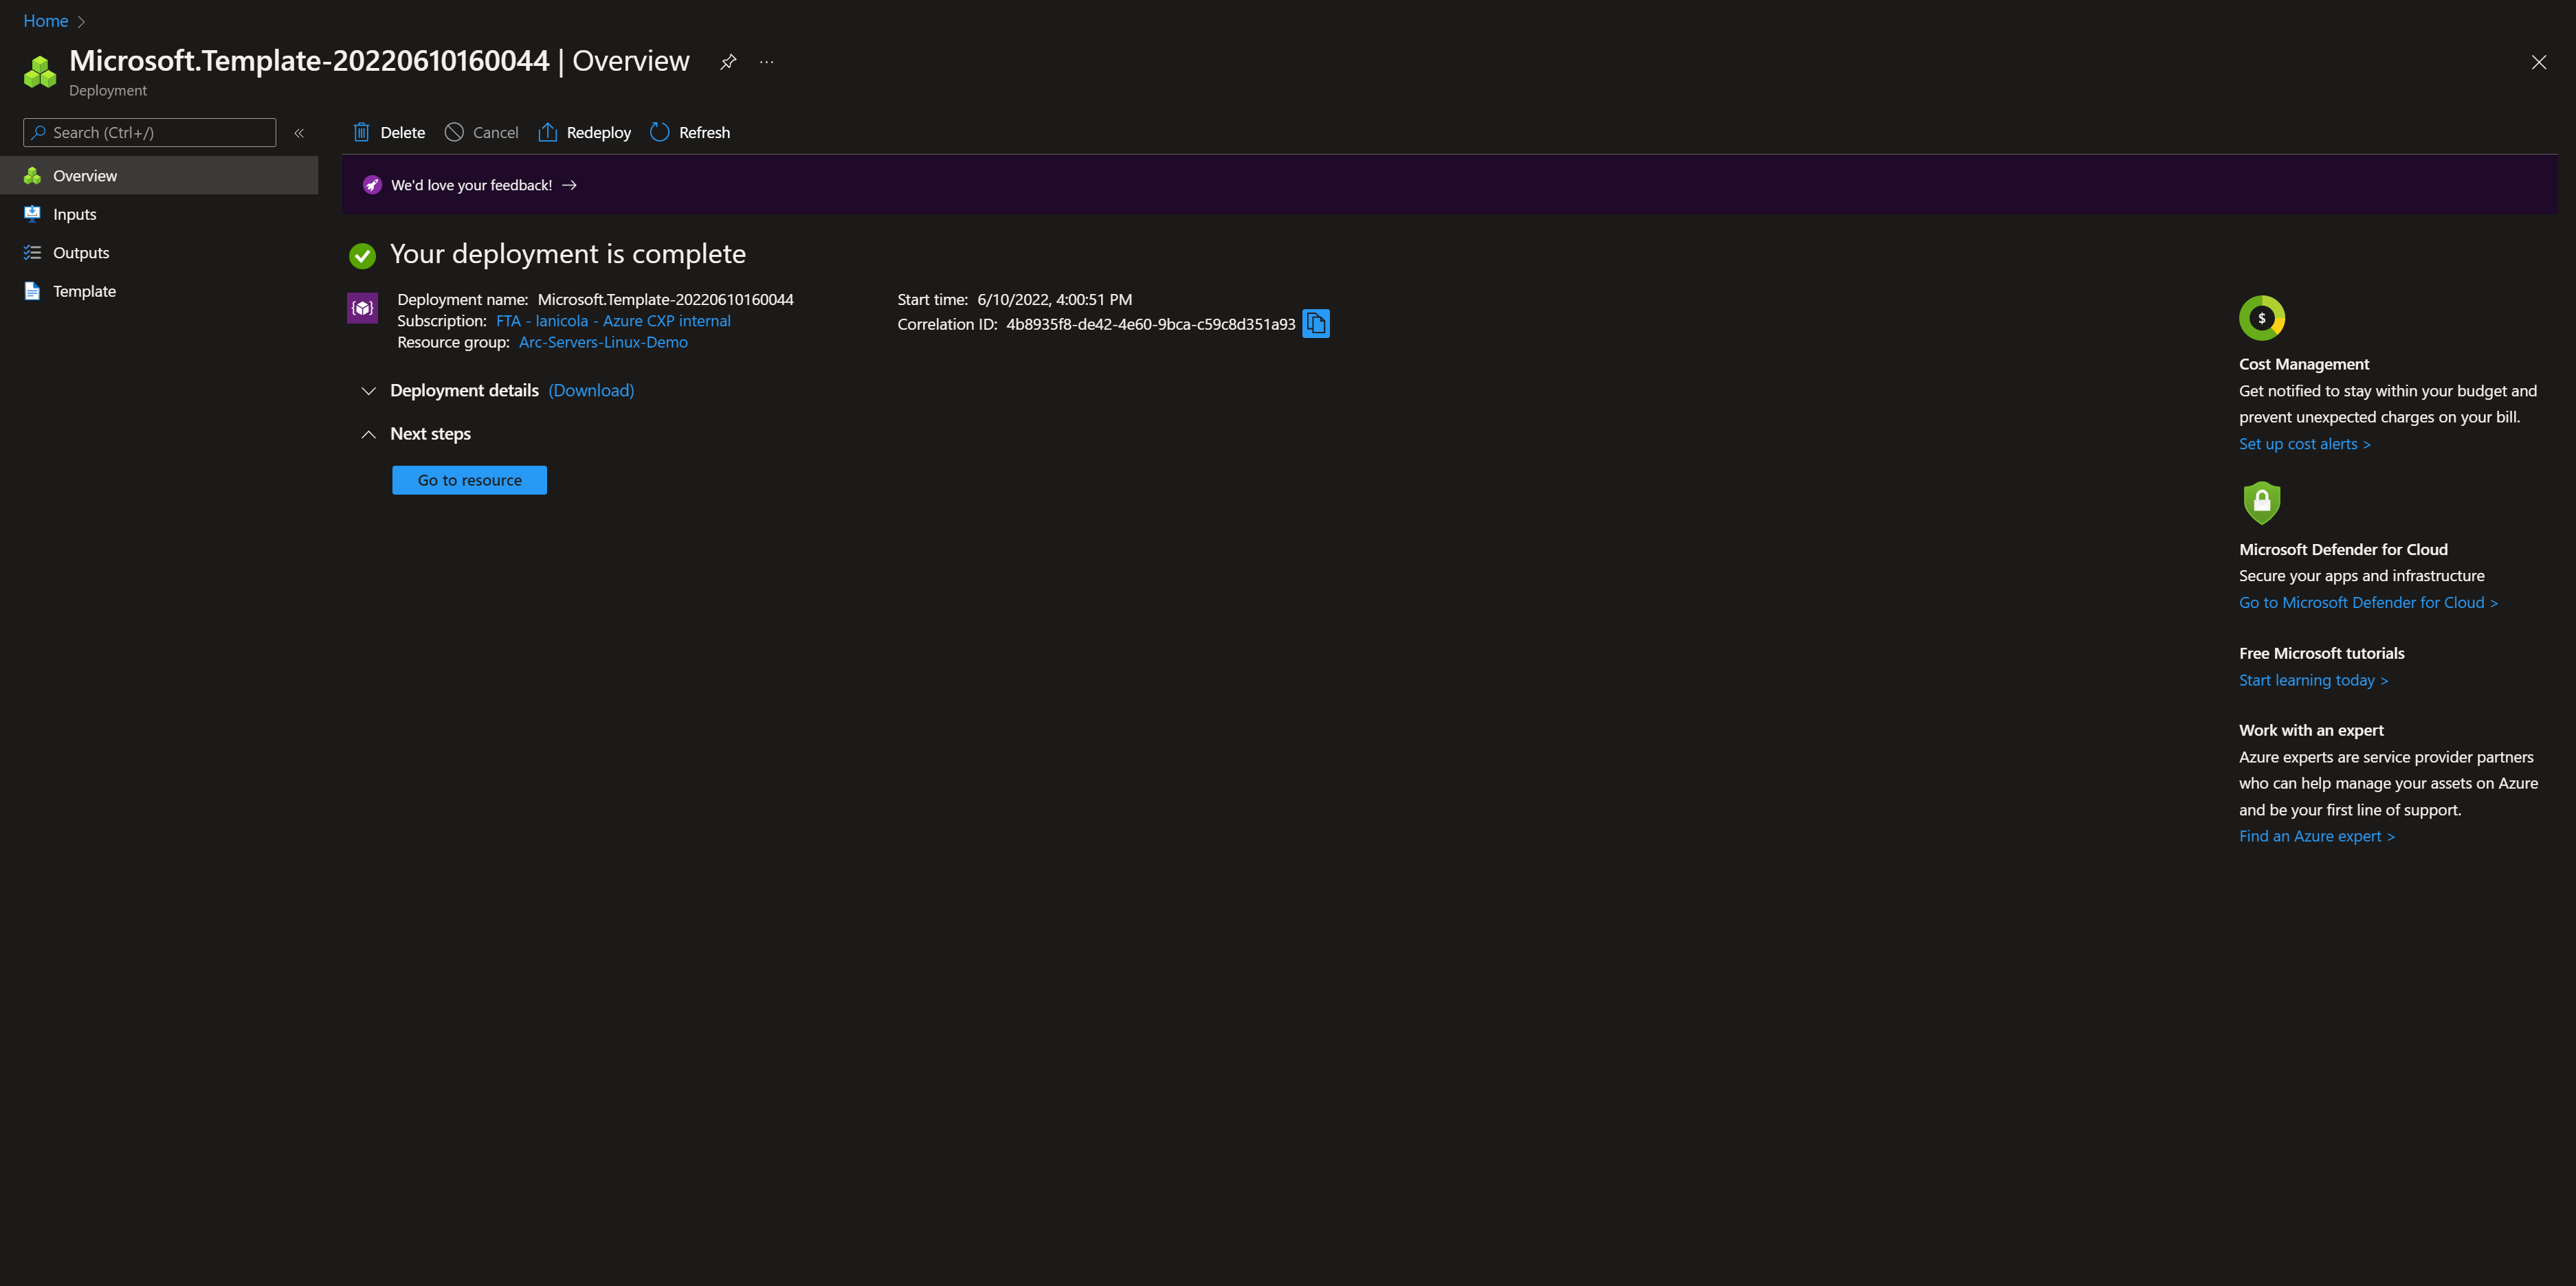The height and width of the screenshot is (1286, 2576).
Task: Expand the Deployment details section
Action: [x=368, y=391]
